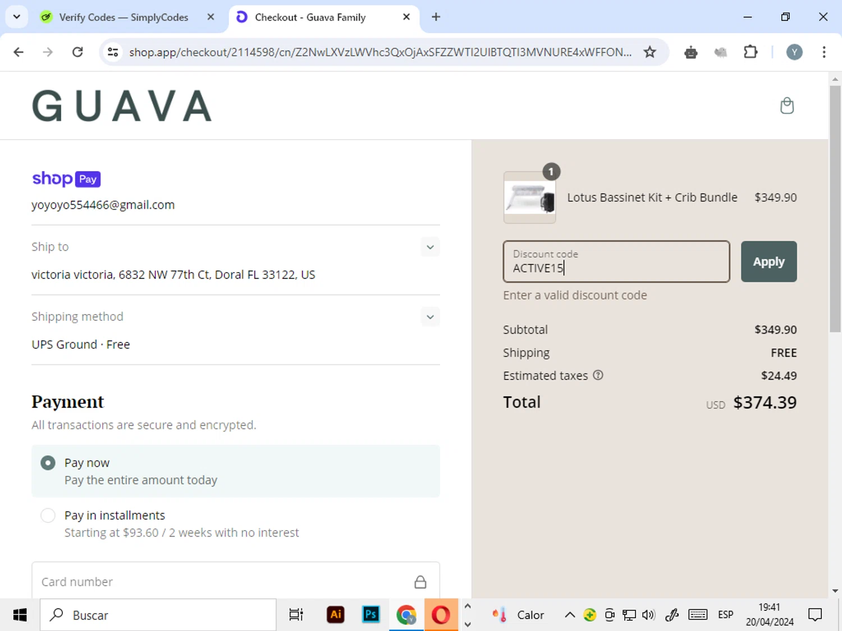Click the volume speaker tray icon
Image resolution: width=842 pixels, height=631 pixels.
click(648, 615)
